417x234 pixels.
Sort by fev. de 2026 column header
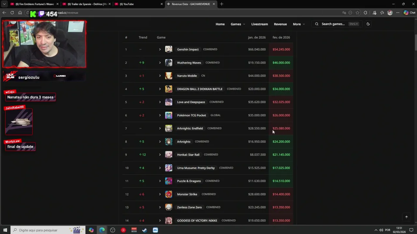(x=281, y=37)
